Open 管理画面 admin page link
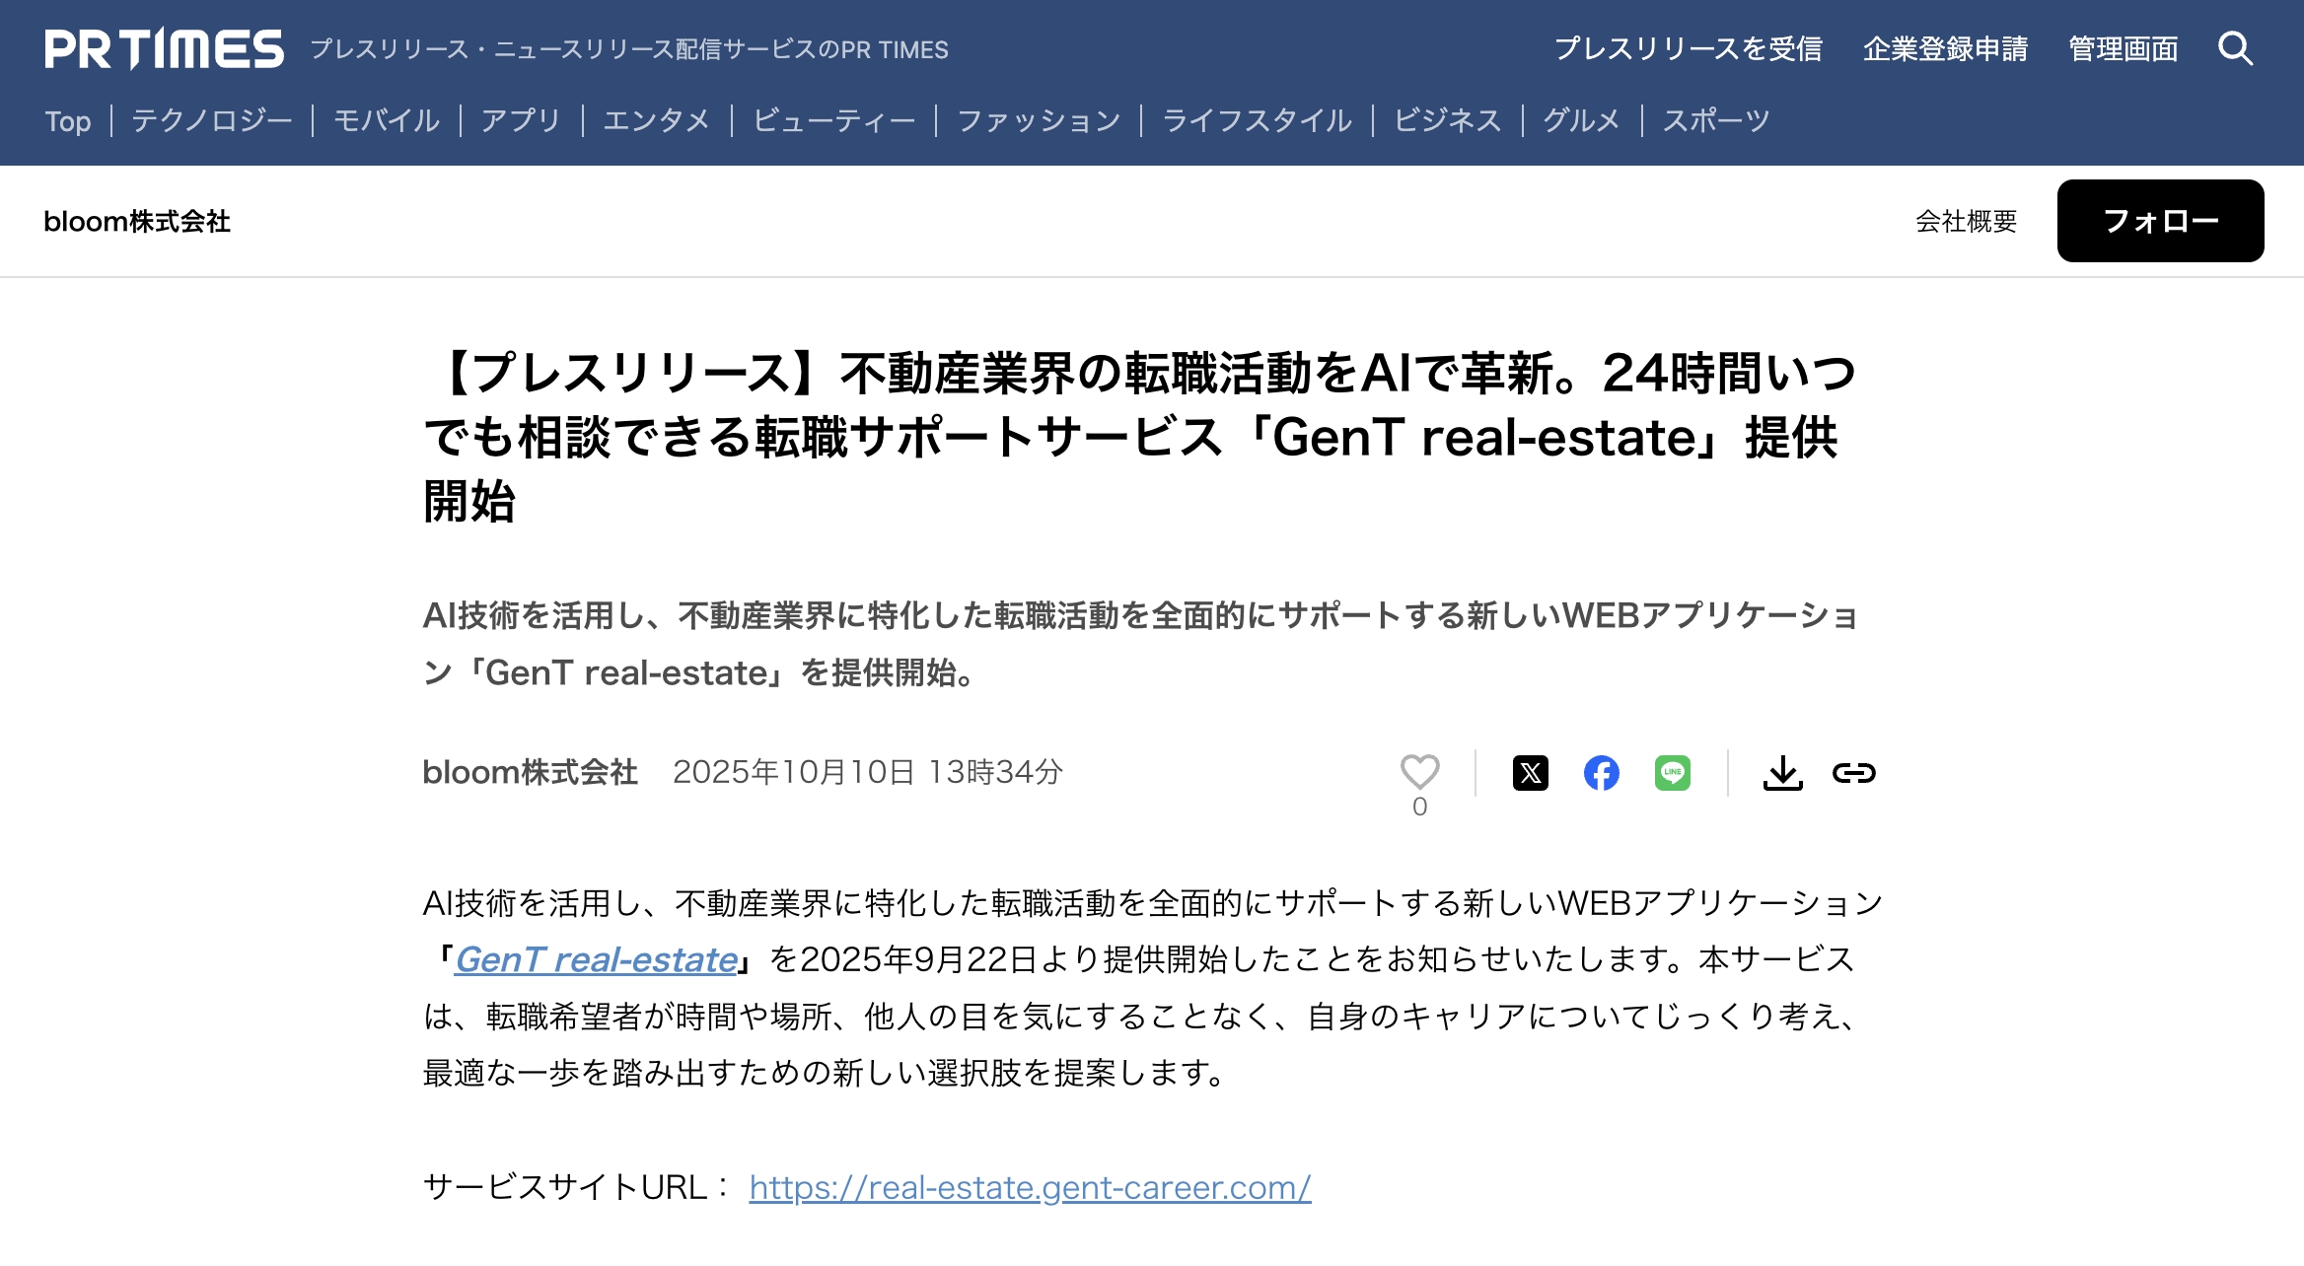Screen dimensions: 2304x1266 2123,48
